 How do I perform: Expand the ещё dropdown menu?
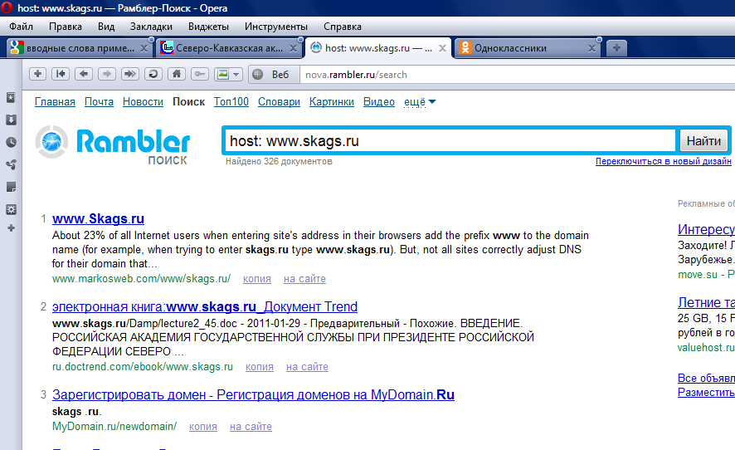point(420,102)
